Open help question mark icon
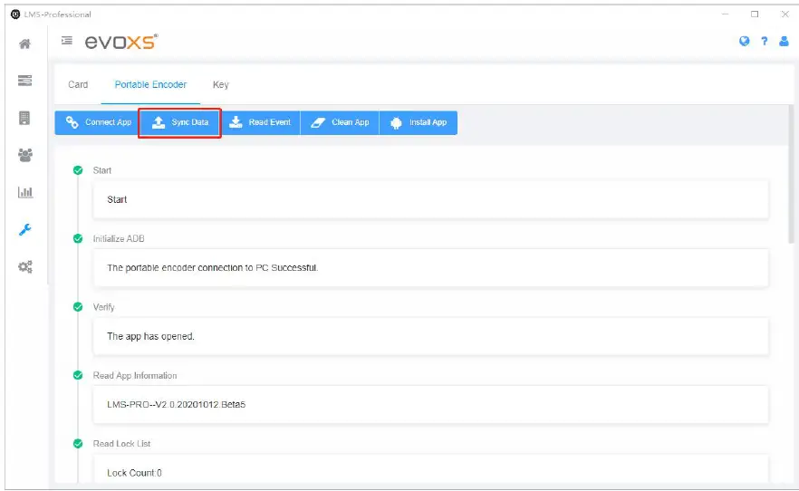Image resolution: width=799 pixels, height=491 pixels. click(x=765, y=42)
